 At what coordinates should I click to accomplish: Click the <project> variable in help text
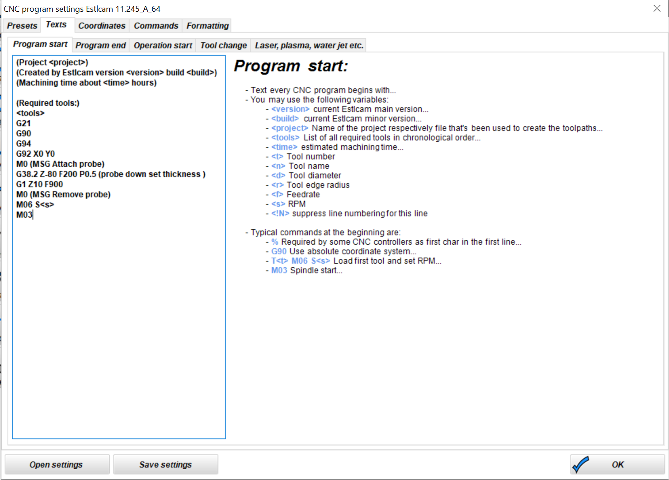[x=289, y=128]
